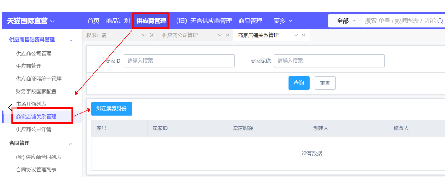Viewport: 445px width, 177px height.
Task: Close the 商家店铺关系管理 tab
Action: pos(303,35)
